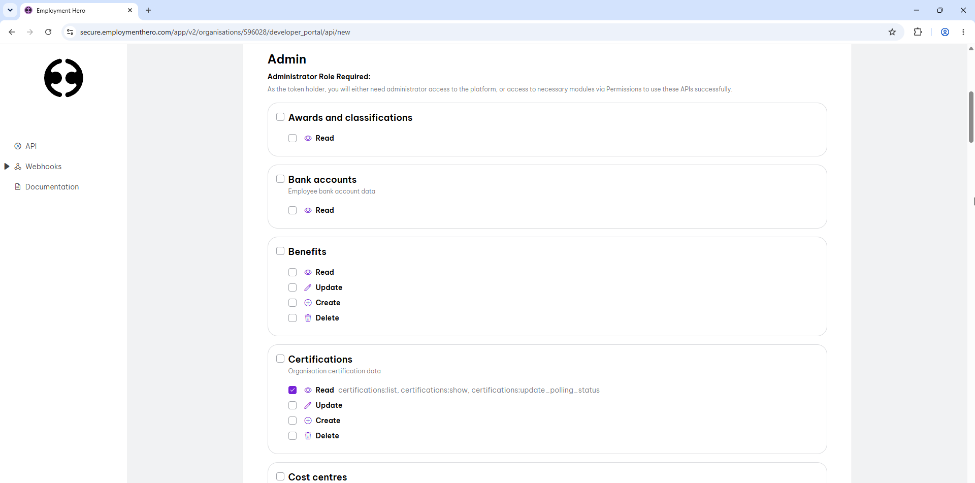Screen dimensions: 975x483
Task: Go back to previous page
Action: 12,32
